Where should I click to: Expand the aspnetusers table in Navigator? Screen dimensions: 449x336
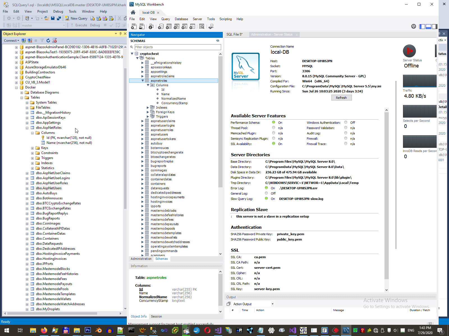coord(143,134)
